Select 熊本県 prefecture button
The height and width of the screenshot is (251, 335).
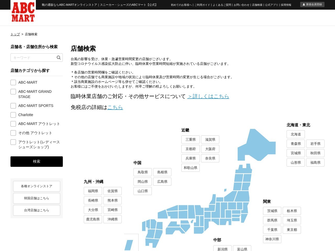[113, 201]
